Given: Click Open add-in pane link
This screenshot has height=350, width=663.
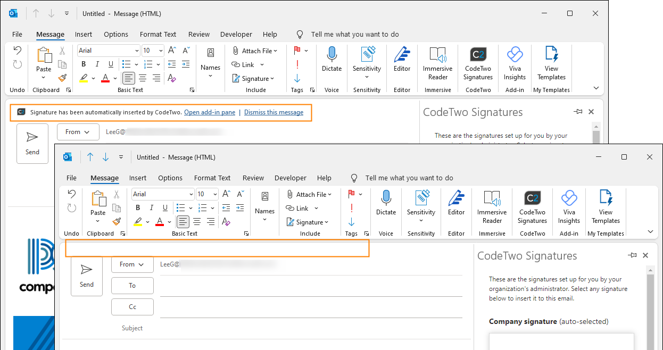Looking at the screenshot, I should coord(210,112).
